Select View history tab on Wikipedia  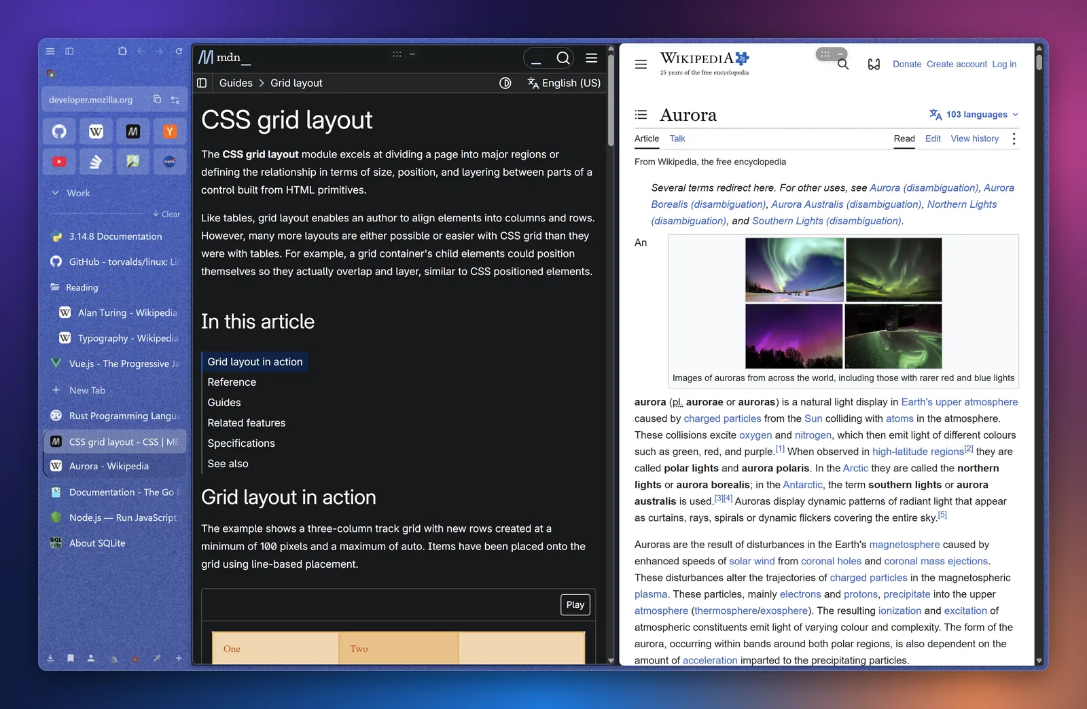pos(974,139)
